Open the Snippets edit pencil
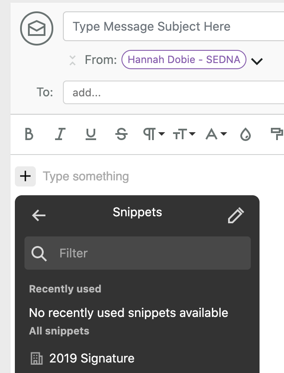The height and width of the screenshot is (373, 284). point(236,215)
